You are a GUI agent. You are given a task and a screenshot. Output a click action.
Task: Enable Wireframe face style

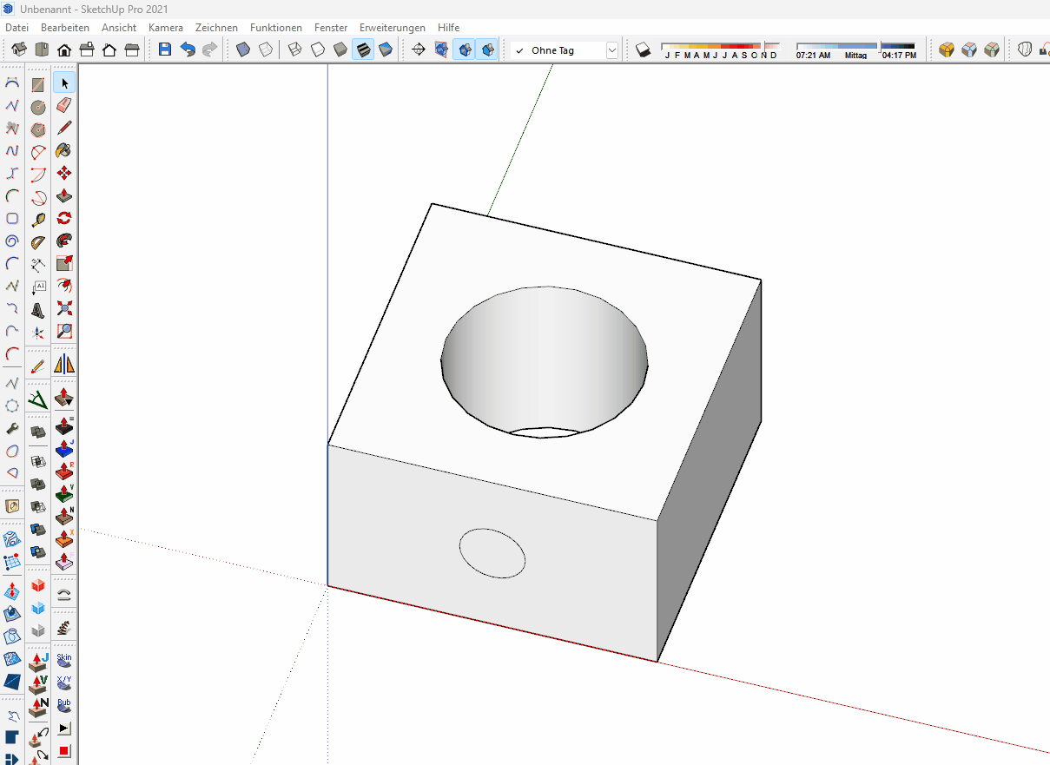point(294,50)
